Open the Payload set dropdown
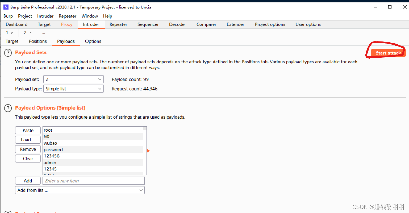The width and height of the screenshot is (409, 213). (x=73, y=79)
